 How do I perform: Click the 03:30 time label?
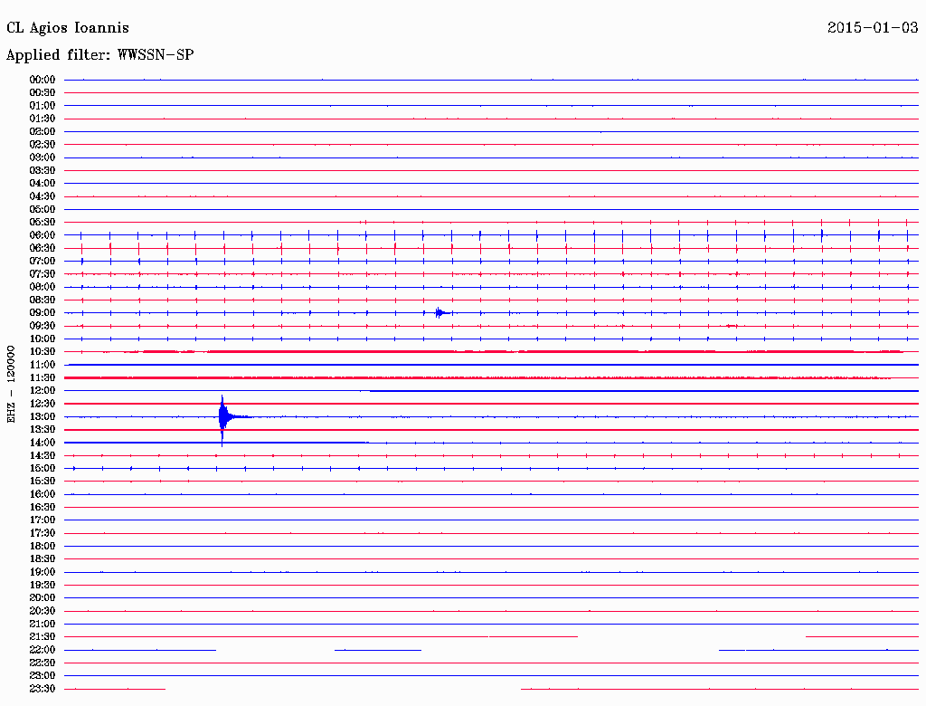pyautogui.click(x=43, y=170)
